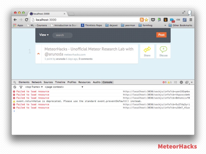Close the localhost:3000 tab
Image resolution: width=206 pixels, height=154 pixels.
click(64, 14)
